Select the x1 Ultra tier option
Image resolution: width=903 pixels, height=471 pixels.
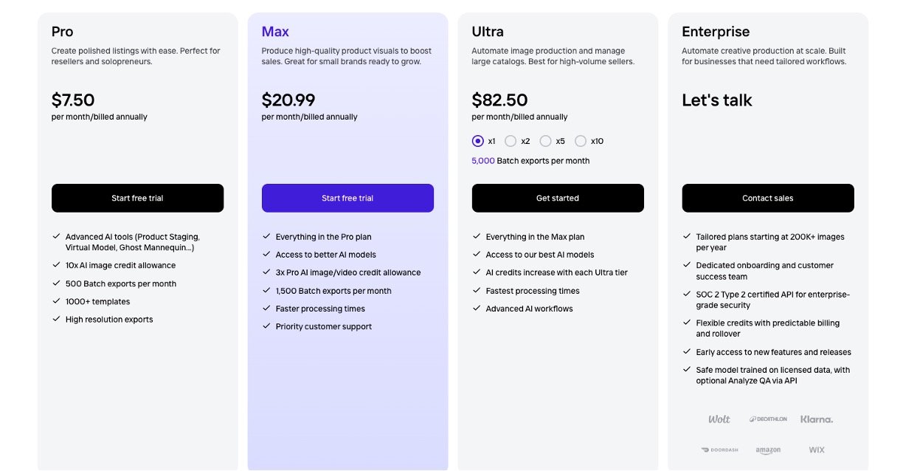[x=477, y=141]
